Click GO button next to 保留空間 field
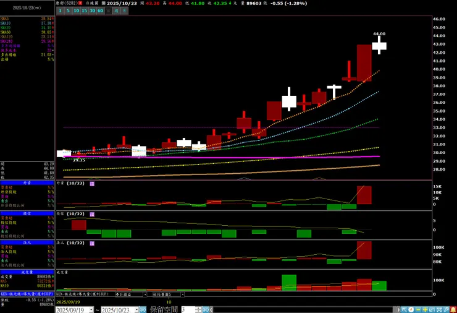The height and width of the screenshot is (313, 457). [x=206, y=309]
